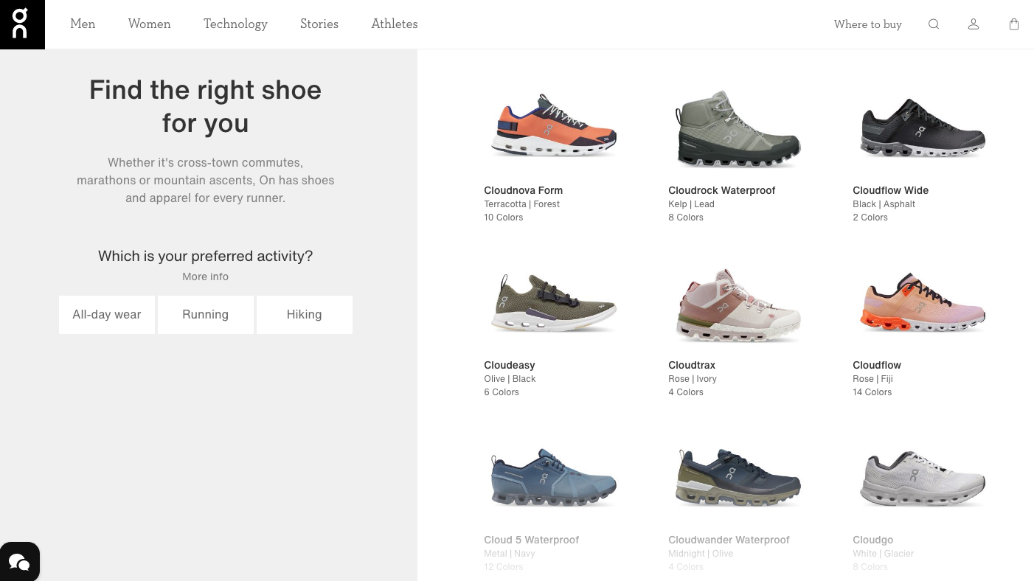Open the search function
Image resolution: width=1034 pixels, height=581 pixels.
pyautogui.click(x=934, y=24)
